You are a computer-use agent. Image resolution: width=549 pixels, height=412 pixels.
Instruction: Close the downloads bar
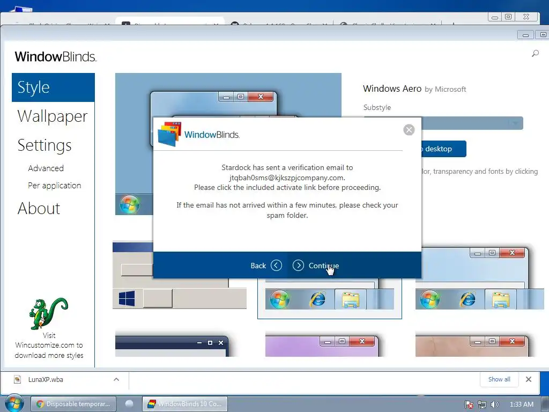(x=528, y=379)
